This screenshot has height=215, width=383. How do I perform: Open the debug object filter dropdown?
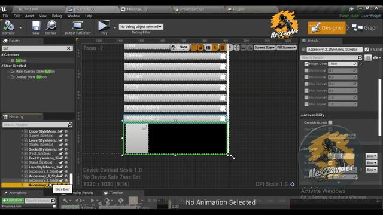141,27
